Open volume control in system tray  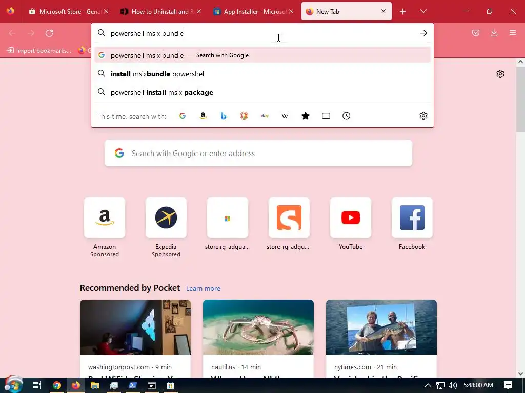pos(452,385)
